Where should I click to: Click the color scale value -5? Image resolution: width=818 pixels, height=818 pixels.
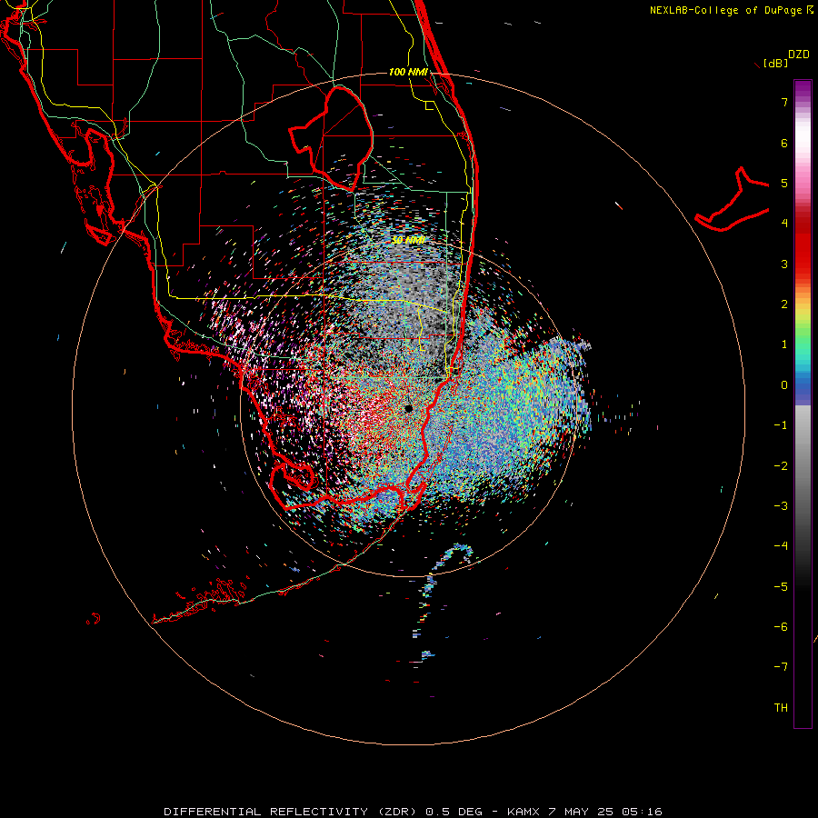point(781,587)
